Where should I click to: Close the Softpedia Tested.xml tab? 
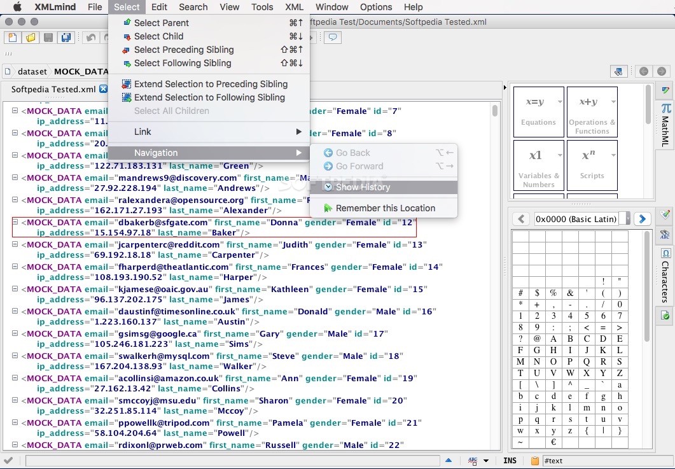coord(103,88)
